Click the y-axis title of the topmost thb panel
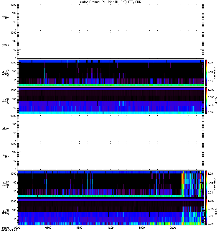 pyautogui.click(x=6, y=17)
